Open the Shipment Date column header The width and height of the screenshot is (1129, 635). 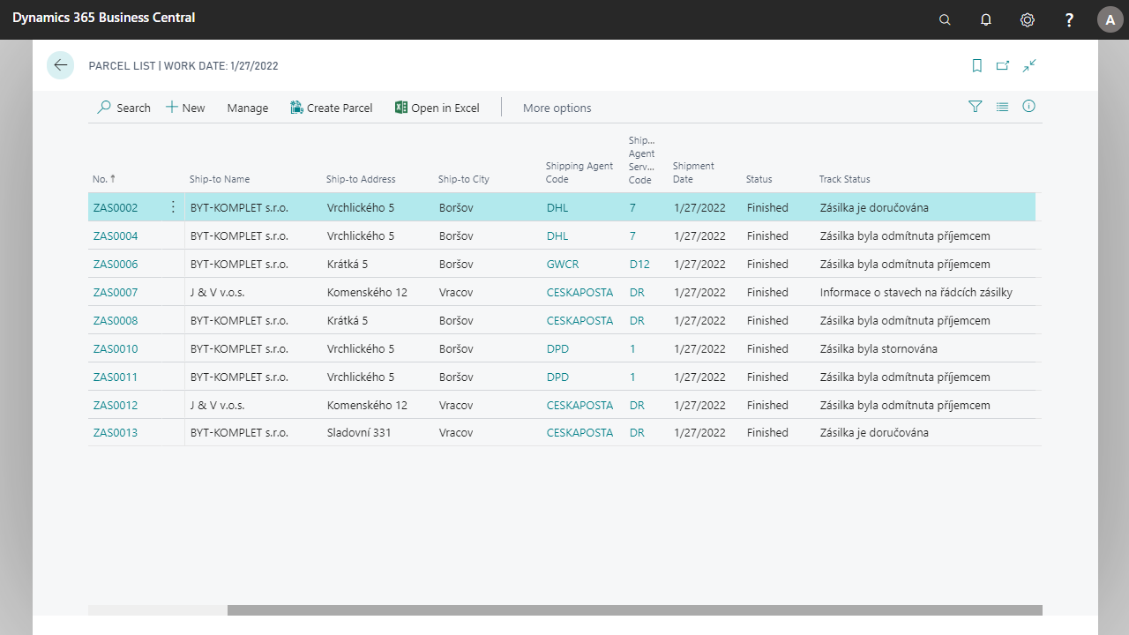[x=693, y=173]
